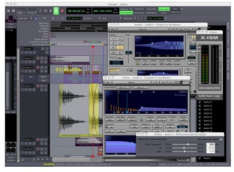Toggle link icon between Distance and Balance
The width and height of the screenshot is (234, 172).
tap(141, 119)
